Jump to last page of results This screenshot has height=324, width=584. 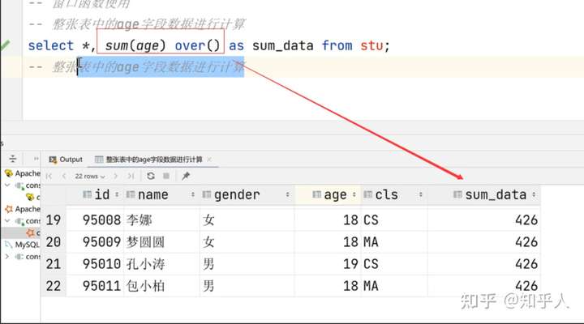pyautogui.click(x=131, y=176)
